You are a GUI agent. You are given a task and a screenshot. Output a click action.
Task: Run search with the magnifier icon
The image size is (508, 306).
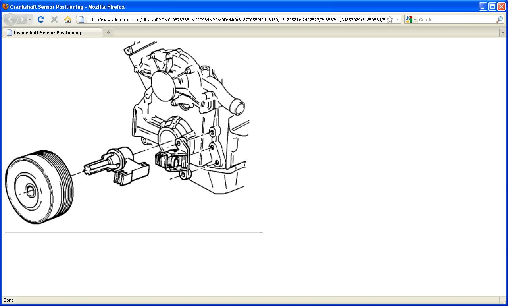(x=499, y=19)
